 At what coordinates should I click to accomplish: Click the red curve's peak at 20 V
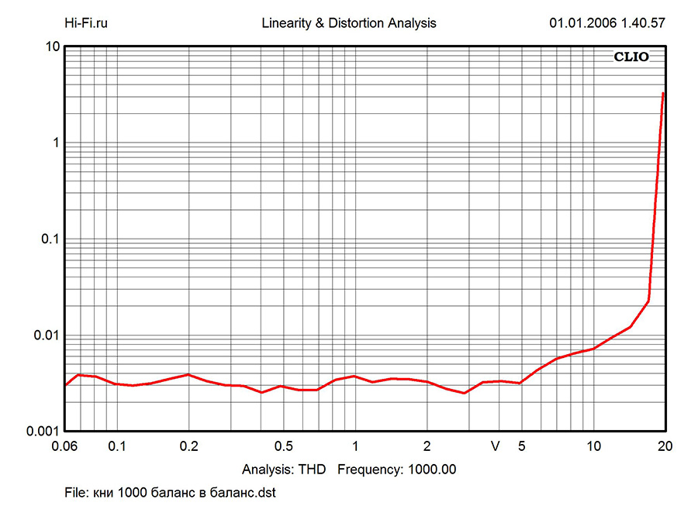pyautogui.click(x=663, y=94)
